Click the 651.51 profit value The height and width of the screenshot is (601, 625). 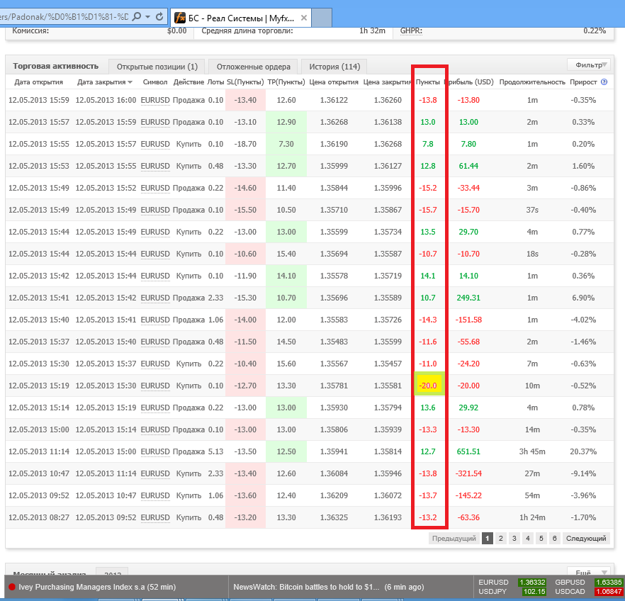[468, 451]
